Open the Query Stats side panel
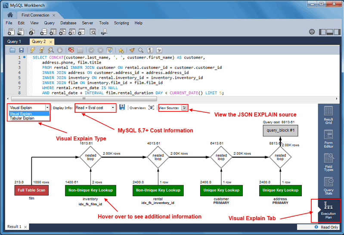The image size is (344, 235). (x=329, y=186)
